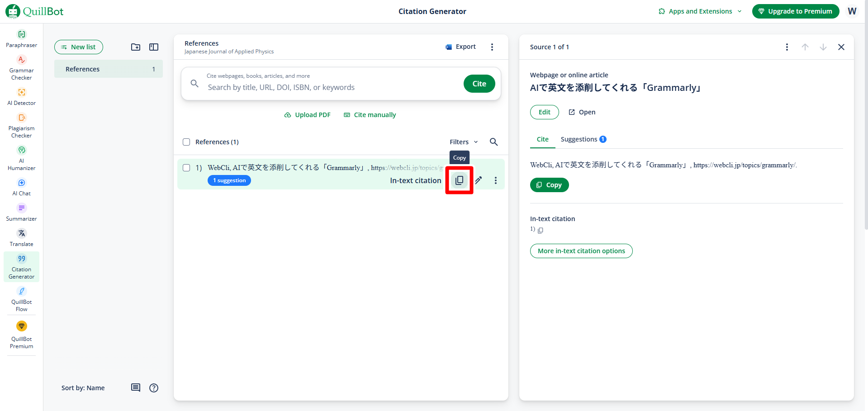Open QuillBot Flow
This screenshot has height=411, width=868.
(x=21, y=299)
